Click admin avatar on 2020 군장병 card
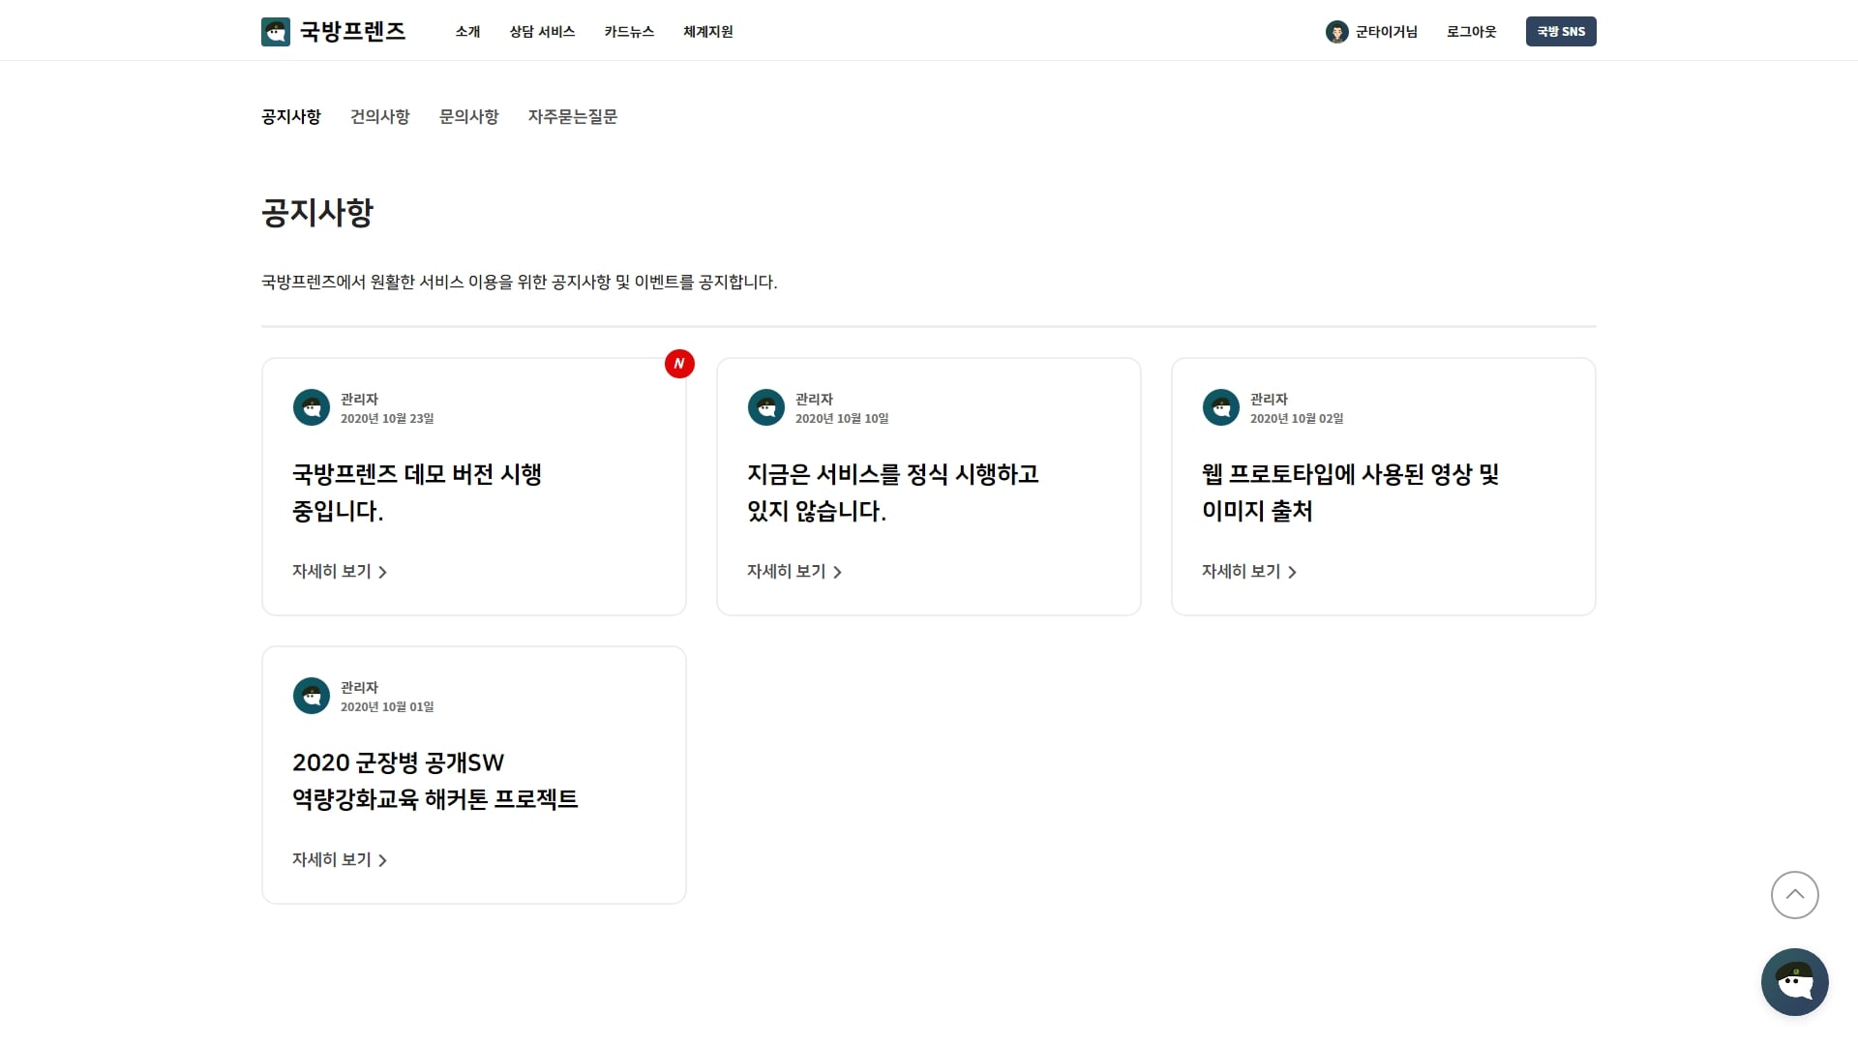1858x1045 pixels. click(x=312, y=696)
